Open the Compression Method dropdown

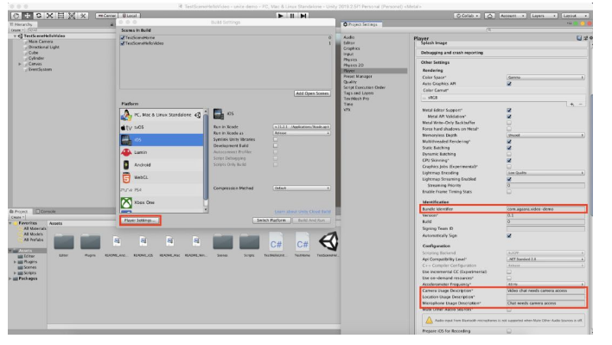point(302,188)
